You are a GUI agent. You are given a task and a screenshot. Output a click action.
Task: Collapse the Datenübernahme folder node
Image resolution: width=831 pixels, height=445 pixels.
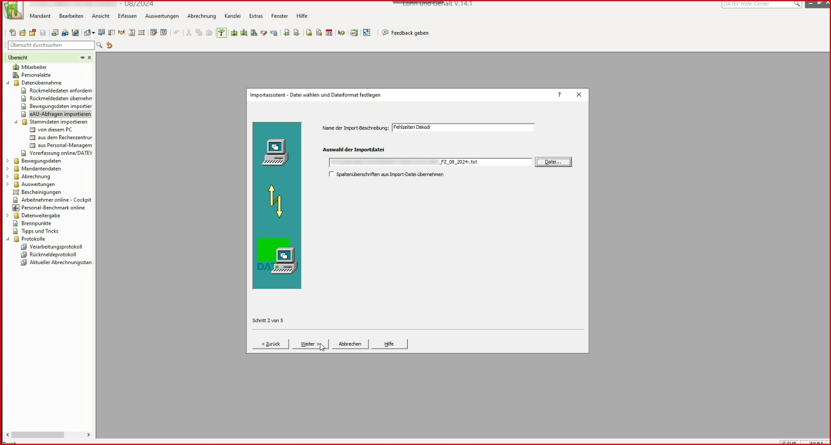[8, 83]
